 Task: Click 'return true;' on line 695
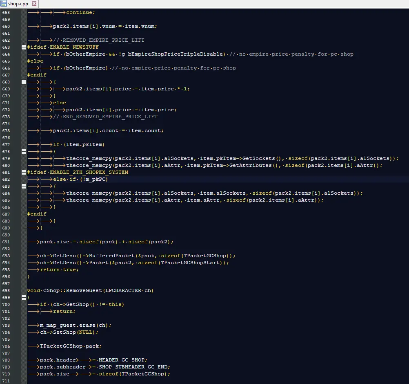[x=60, y=270]
